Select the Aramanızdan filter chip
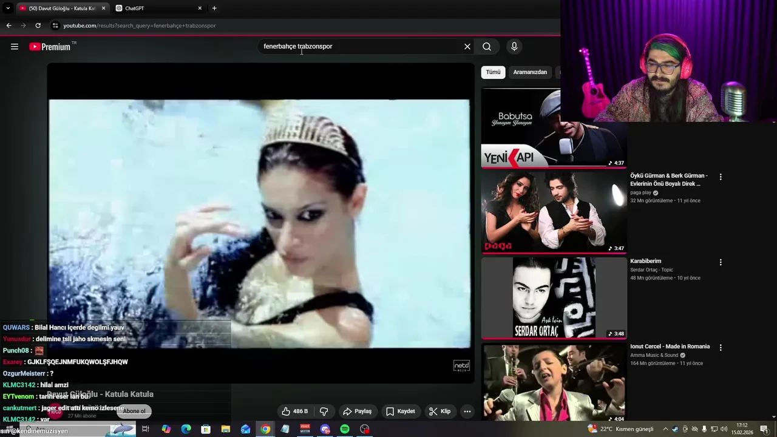Image resolution: width=777 pixels, height=437 pixels. [530, 72]
